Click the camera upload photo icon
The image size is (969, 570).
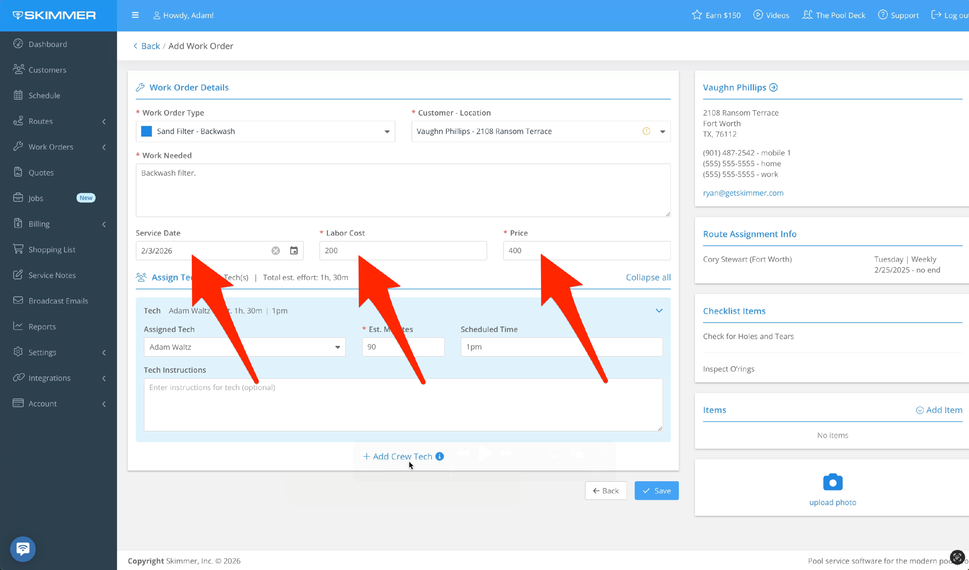832,482
